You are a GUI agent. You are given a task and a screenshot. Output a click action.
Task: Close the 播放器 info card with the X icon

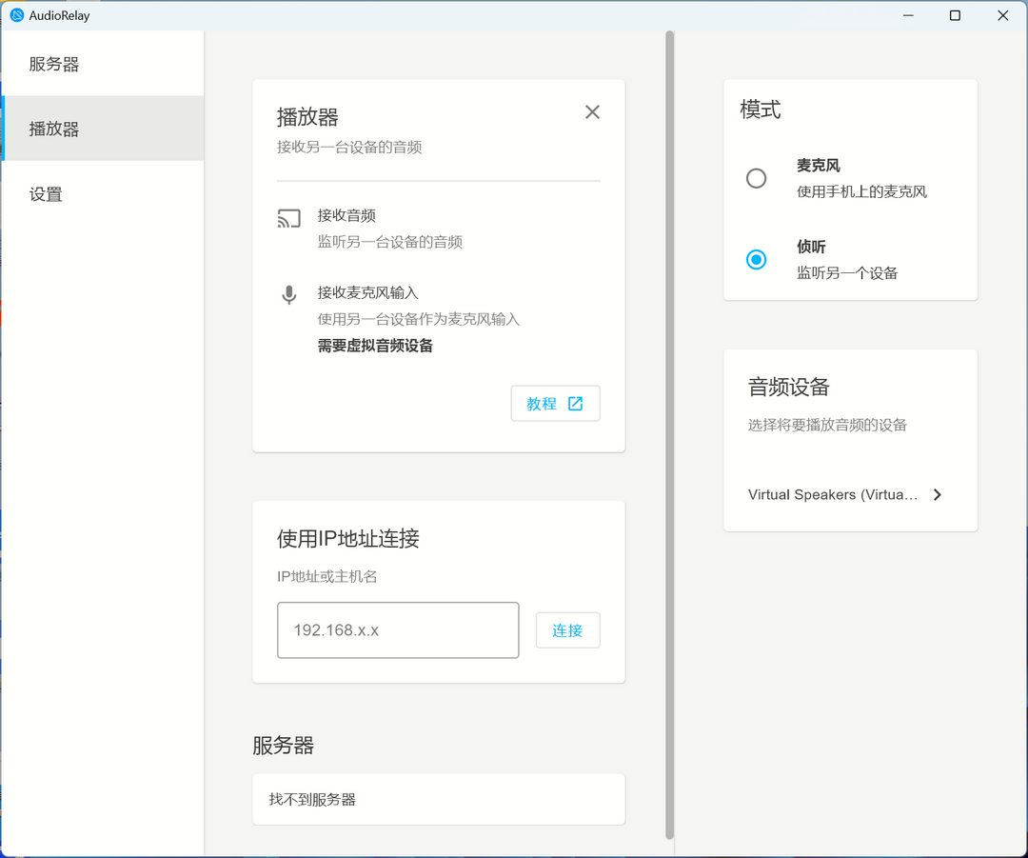(x=592, y=111)
